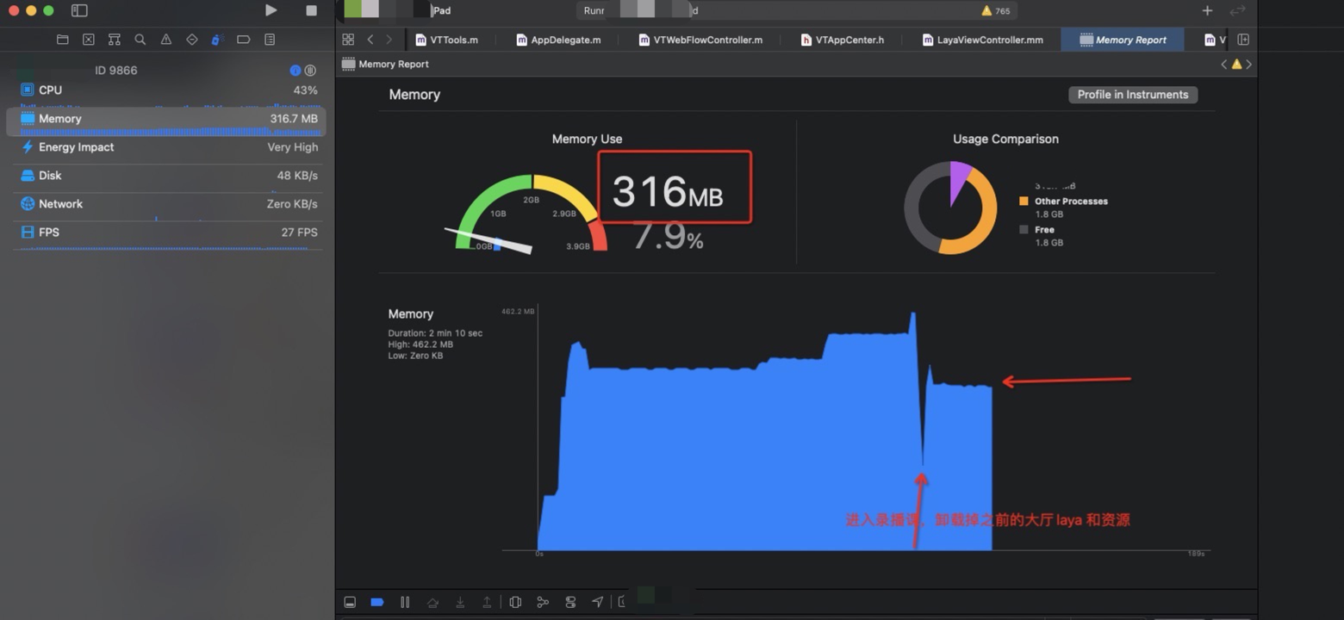Click Profile in Instruments button
The width and height of the screenshot is (1344, 620).
tap(1133, 95)
